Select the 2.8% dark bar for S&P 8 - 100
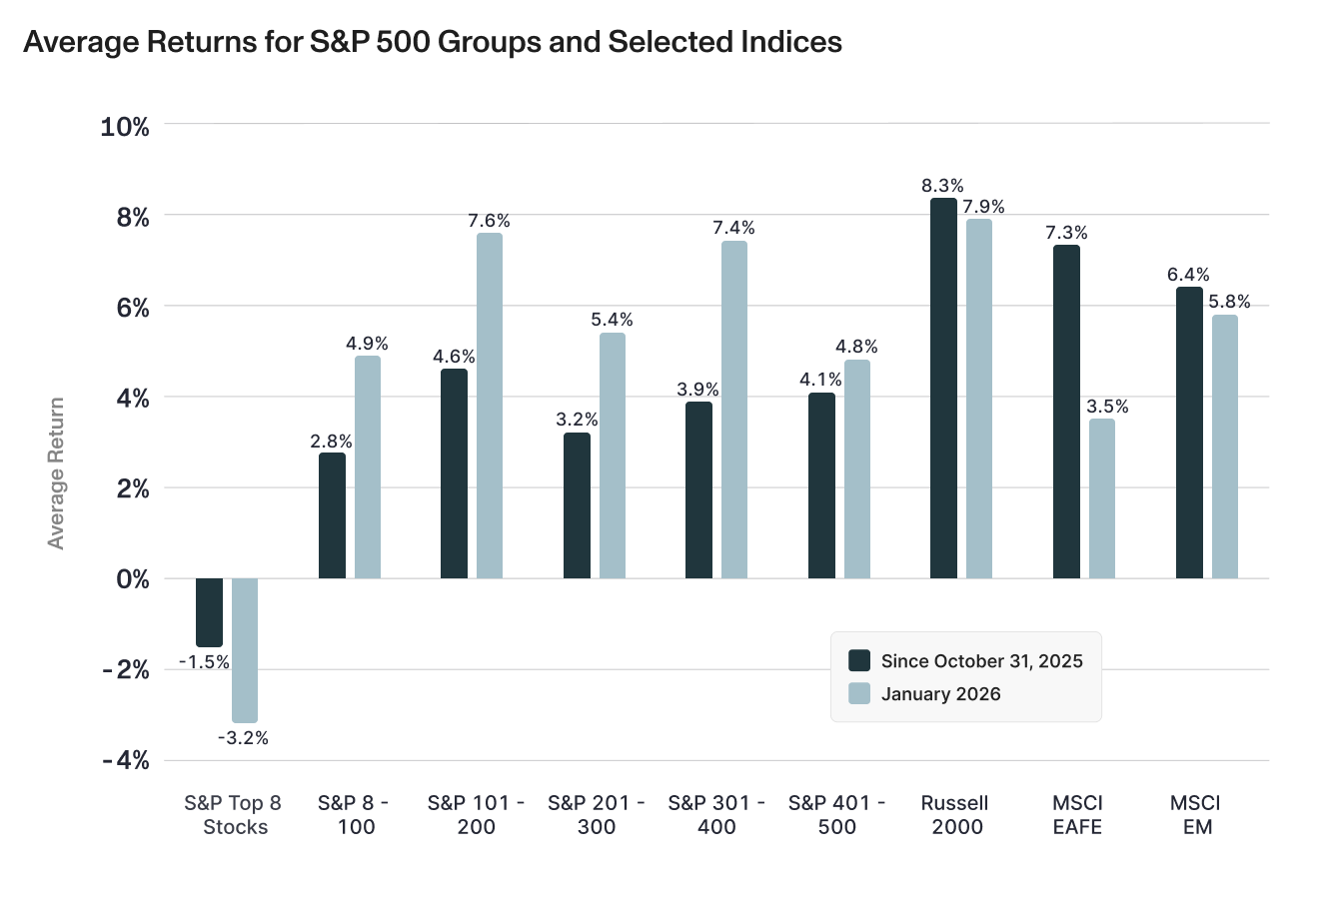 [x=332, y=515]
